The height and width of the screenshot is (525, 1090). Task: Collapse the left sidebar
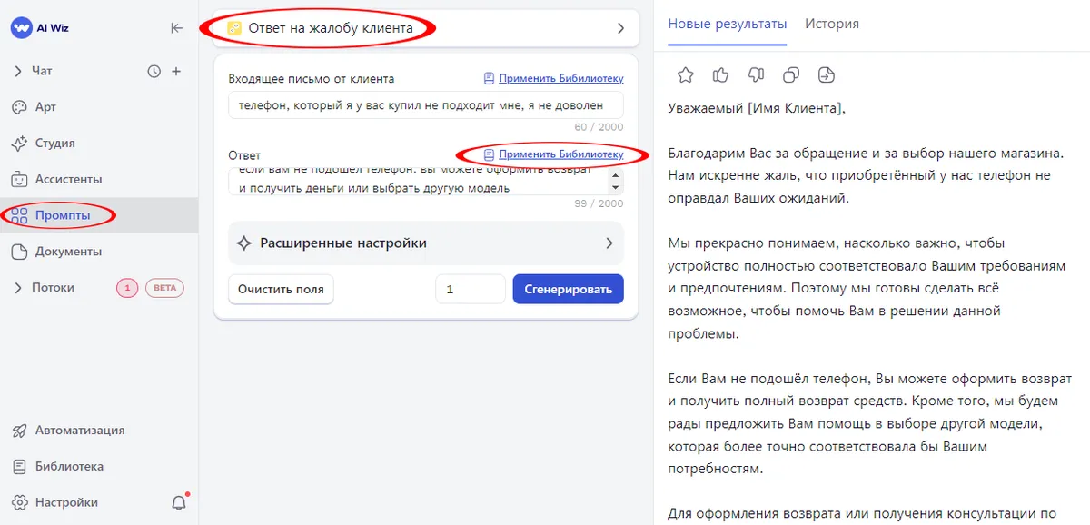point(176,28)
